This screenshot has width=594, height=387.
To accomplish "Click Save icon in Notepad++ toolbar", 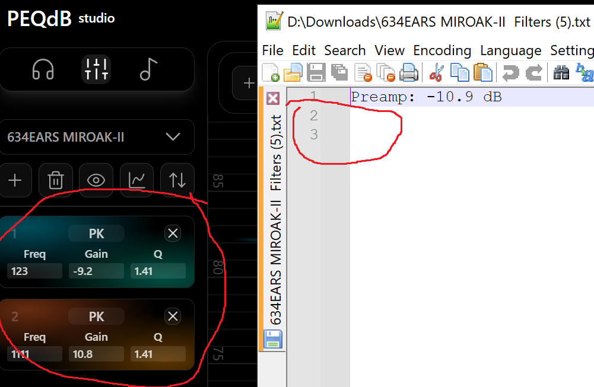I will (x=316, y=72).
